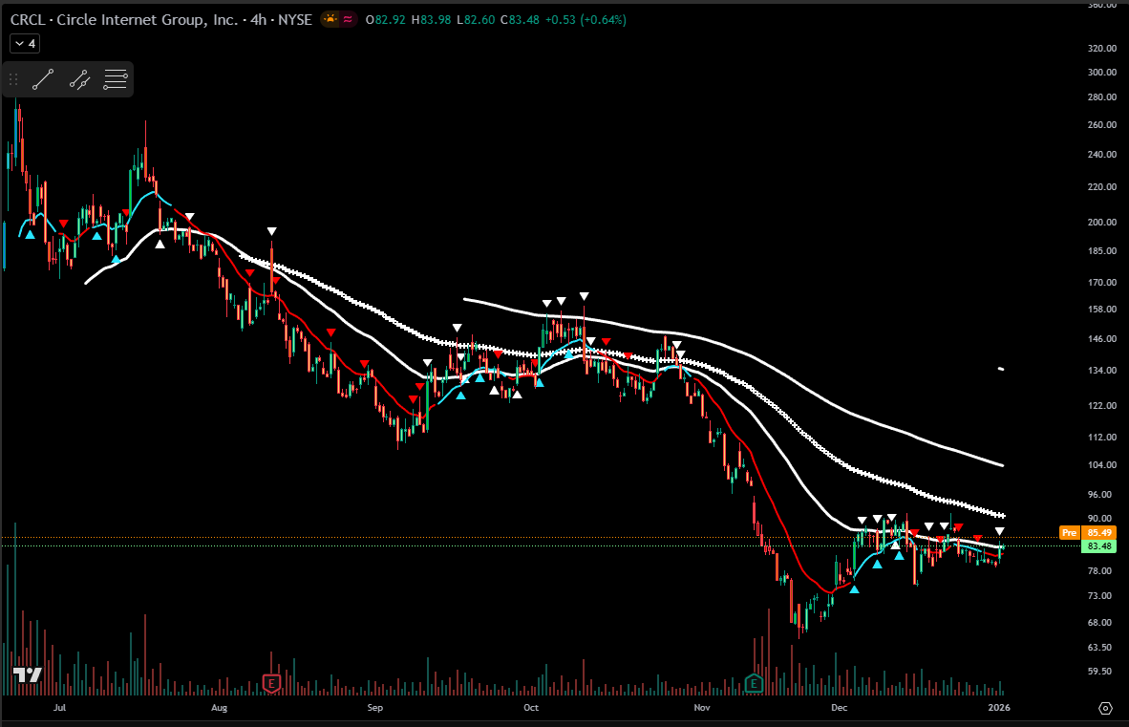Click the 104.00 price axis label
This screenshot has height=727, width=1129.
coord(1101,465)
